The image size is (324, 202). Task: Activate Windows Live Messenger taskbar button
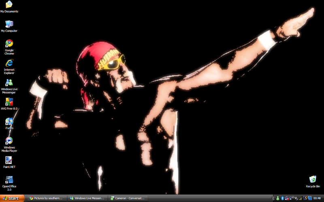click(88, 198)
